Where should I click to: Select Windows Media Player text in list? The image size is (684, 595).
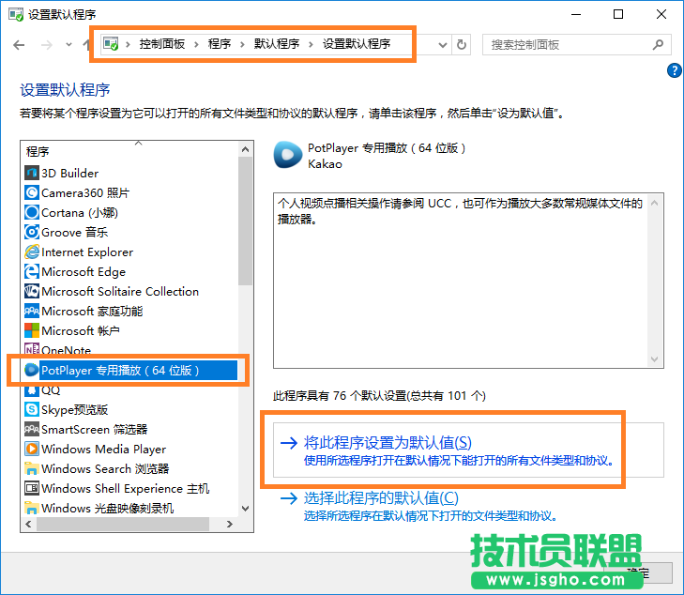point(104,449)
